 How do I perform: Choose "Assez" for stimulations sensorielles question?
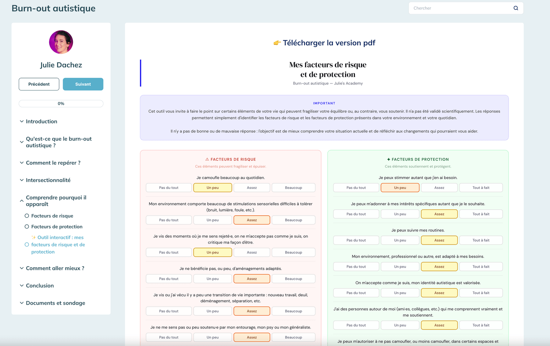click(252, 220)
